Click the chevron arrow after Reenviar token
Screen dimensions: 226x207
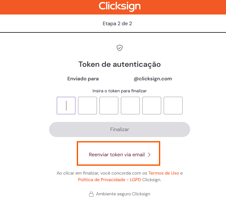pyautogui.click(x=149, y=155)
